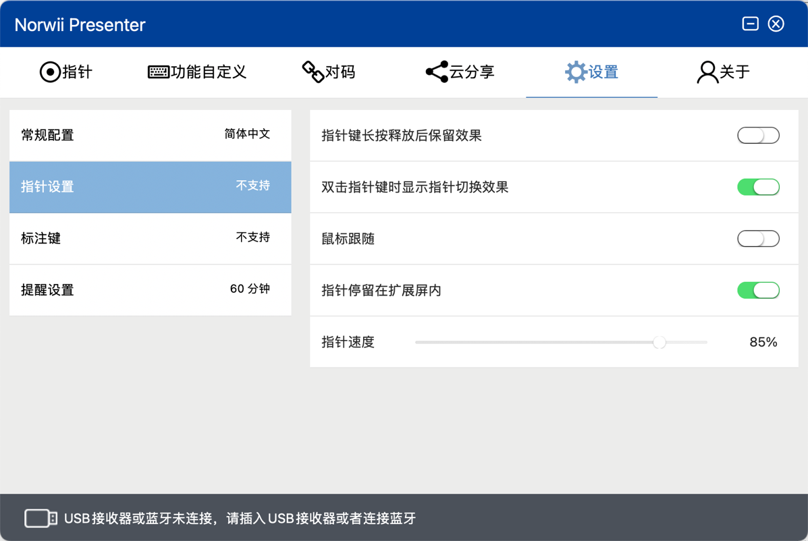Minimize the Norwii Presenter window
This screenshot has height=541, width=808.
coord(751,24)
